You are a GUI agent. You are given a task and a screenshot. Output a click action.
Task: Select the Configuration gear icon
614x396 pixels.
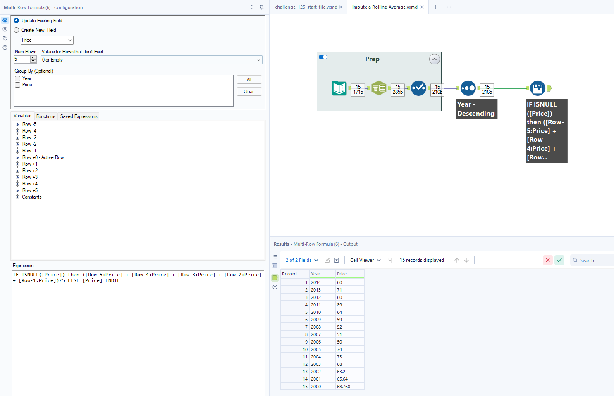[5, 20]
